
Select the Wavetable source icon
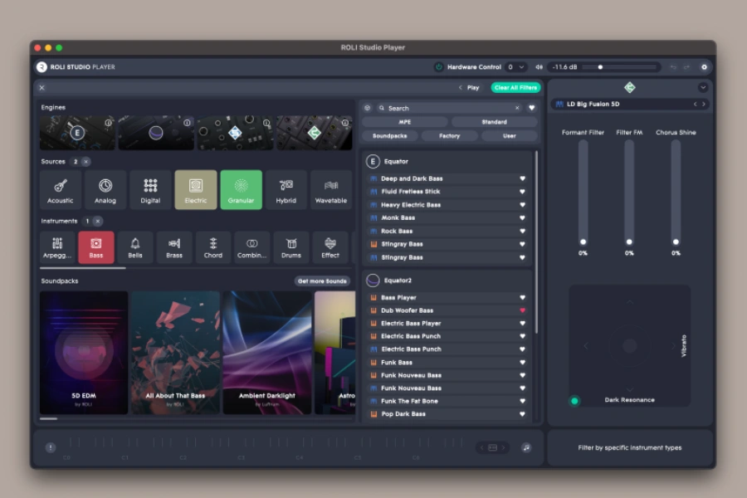[331, 190]
